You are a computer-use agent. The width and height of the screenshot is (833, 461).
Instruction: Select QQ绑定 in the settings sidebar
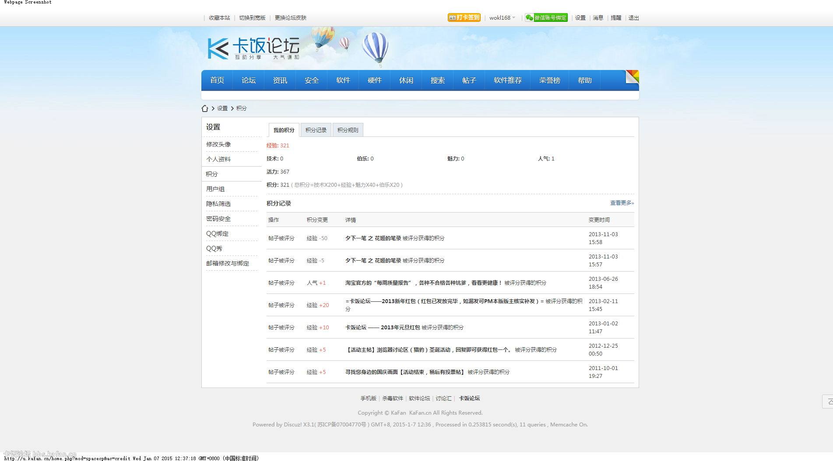(x=218, y=234)
